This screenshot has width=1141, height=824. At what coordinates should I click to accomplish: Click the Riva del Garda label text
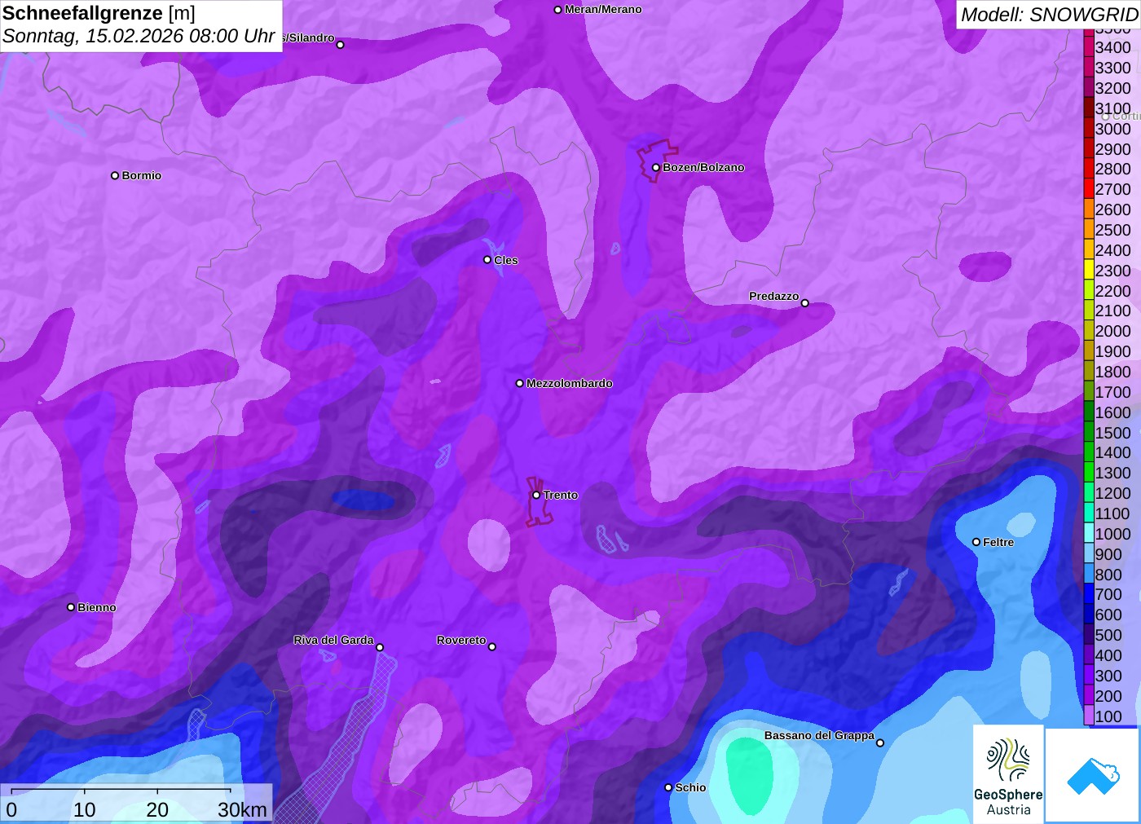(x=334, y=641)
